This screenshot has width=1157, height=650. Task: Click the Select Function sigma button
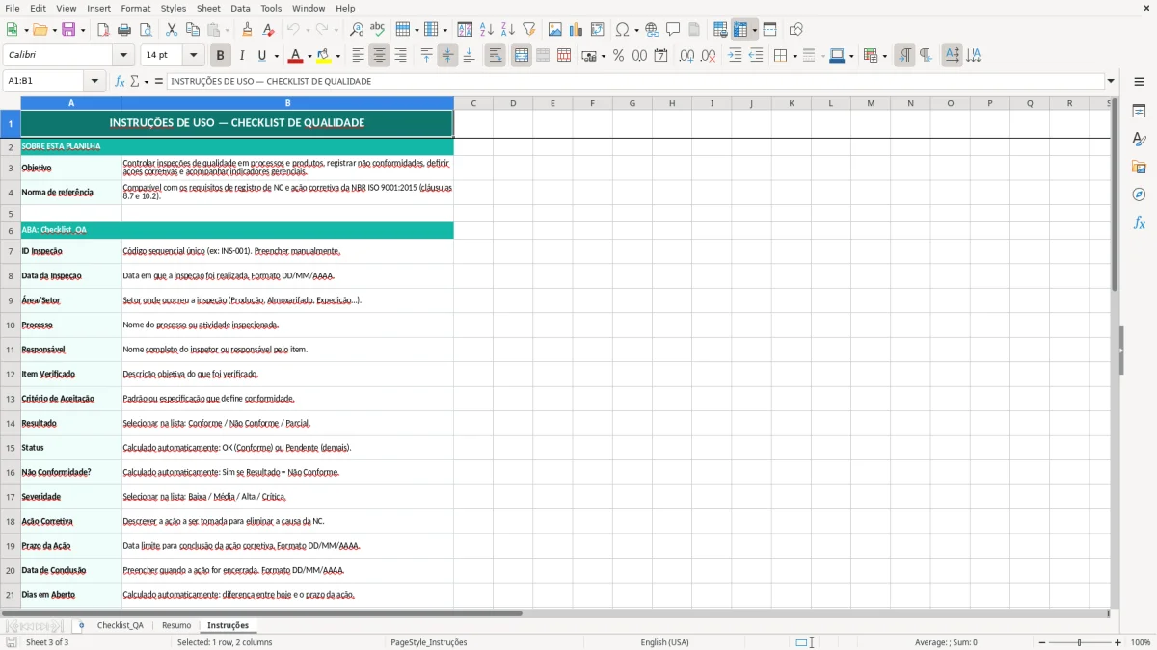coord(135,82)
